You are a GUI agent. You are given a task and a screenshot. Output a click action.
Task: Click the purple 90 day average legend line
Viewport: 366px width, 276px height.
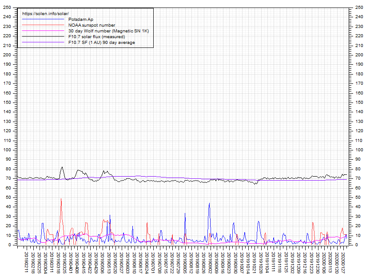click(x=43, y=43)
